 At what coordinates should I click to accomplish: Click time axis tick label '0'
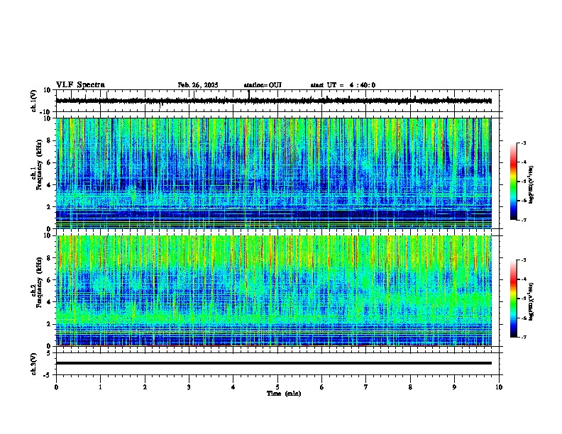(56, 387)
